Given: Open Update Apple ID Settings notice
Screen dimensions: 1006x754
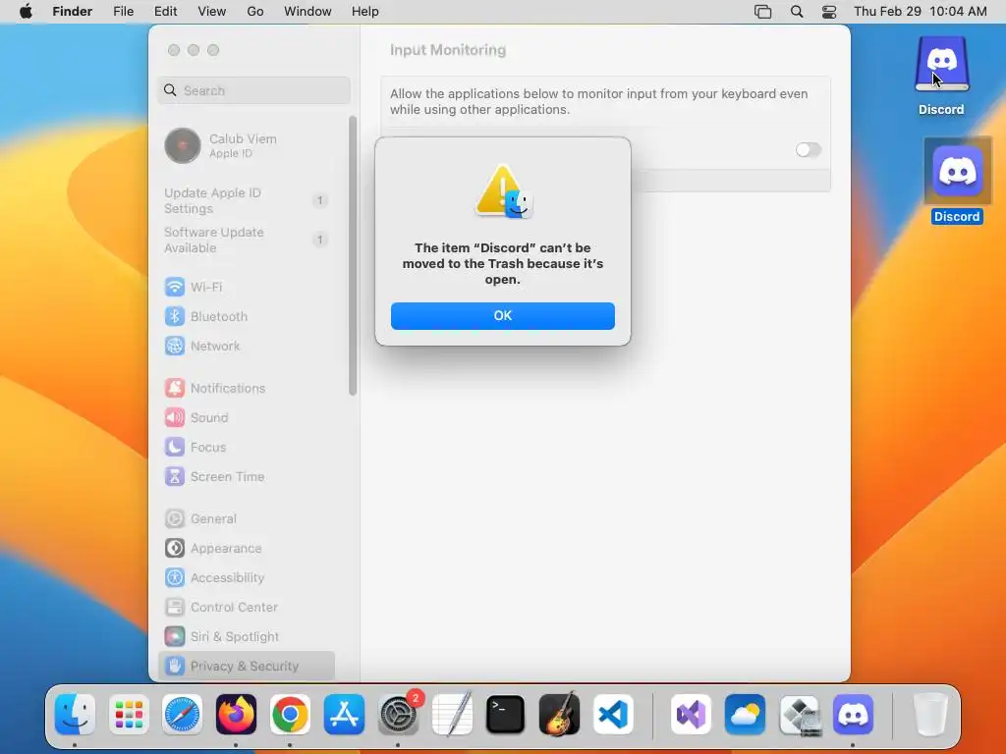Looking at the screenshot, I should pos(247,200).
